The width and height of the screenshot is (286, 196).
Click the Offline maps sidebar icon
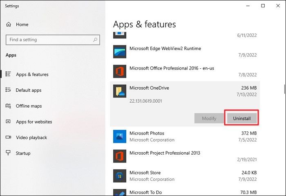coord(8,106)
